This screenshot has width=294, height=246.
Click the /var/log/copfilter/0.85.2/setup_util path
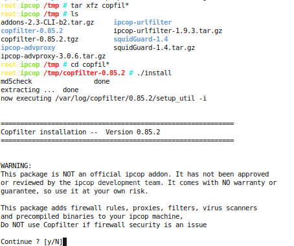pos(125,98)
